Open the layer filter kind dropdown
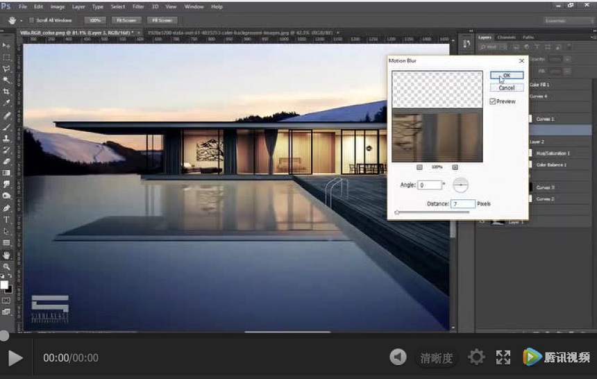Viewport: 597px width, 379px height. [x=490, y=47]
